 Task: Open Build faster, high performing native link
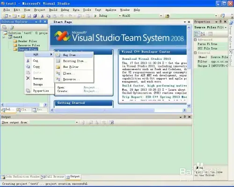point(154,86)
